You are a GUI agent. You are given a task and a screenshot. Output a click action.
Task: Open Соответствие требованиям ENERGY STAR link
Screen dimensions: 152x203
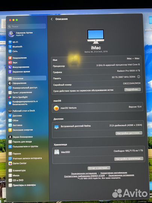[84, 176]
